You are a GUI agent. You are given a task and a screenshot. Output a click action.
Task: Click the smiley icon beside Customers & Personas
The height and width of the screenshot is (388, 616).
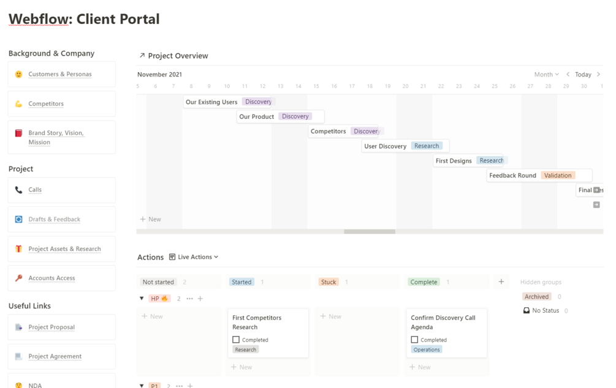tap(18, 74)
